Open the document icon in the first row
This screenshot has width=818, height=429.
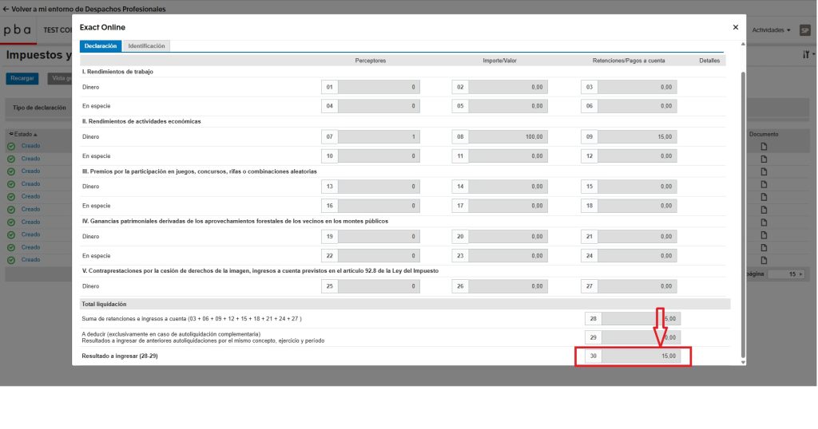(763, 147)
